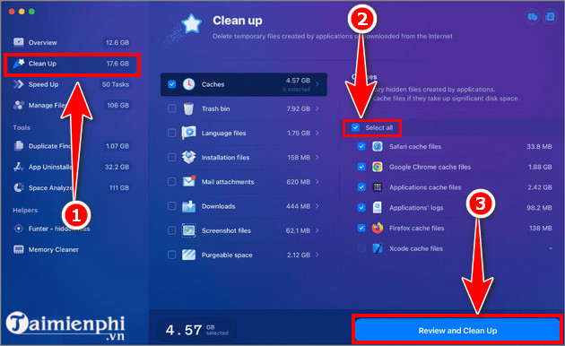Check the Downloads checkbox
The width and height of the screenshot is (565, 346).
pos(172,206)
